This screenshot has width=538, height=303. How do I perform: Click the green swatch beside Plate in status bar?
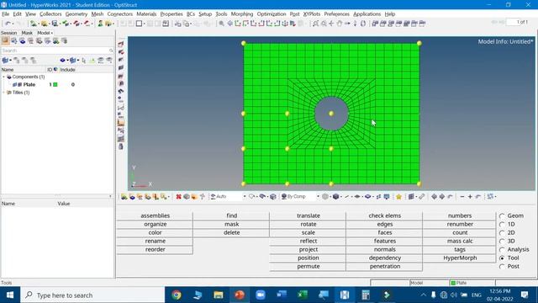point(453,283)
